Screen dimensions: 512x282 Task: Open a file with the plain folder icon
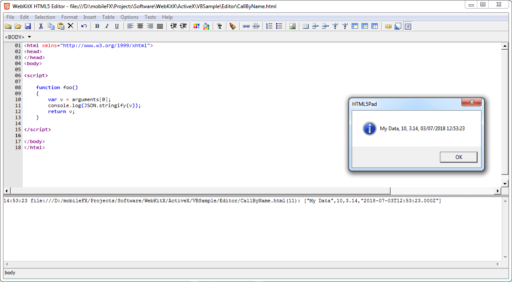coord(18,26)
